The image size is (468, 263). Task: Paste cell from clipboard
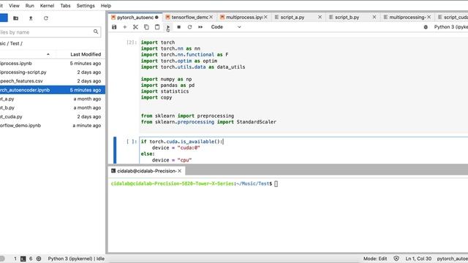tap(157, 27)
